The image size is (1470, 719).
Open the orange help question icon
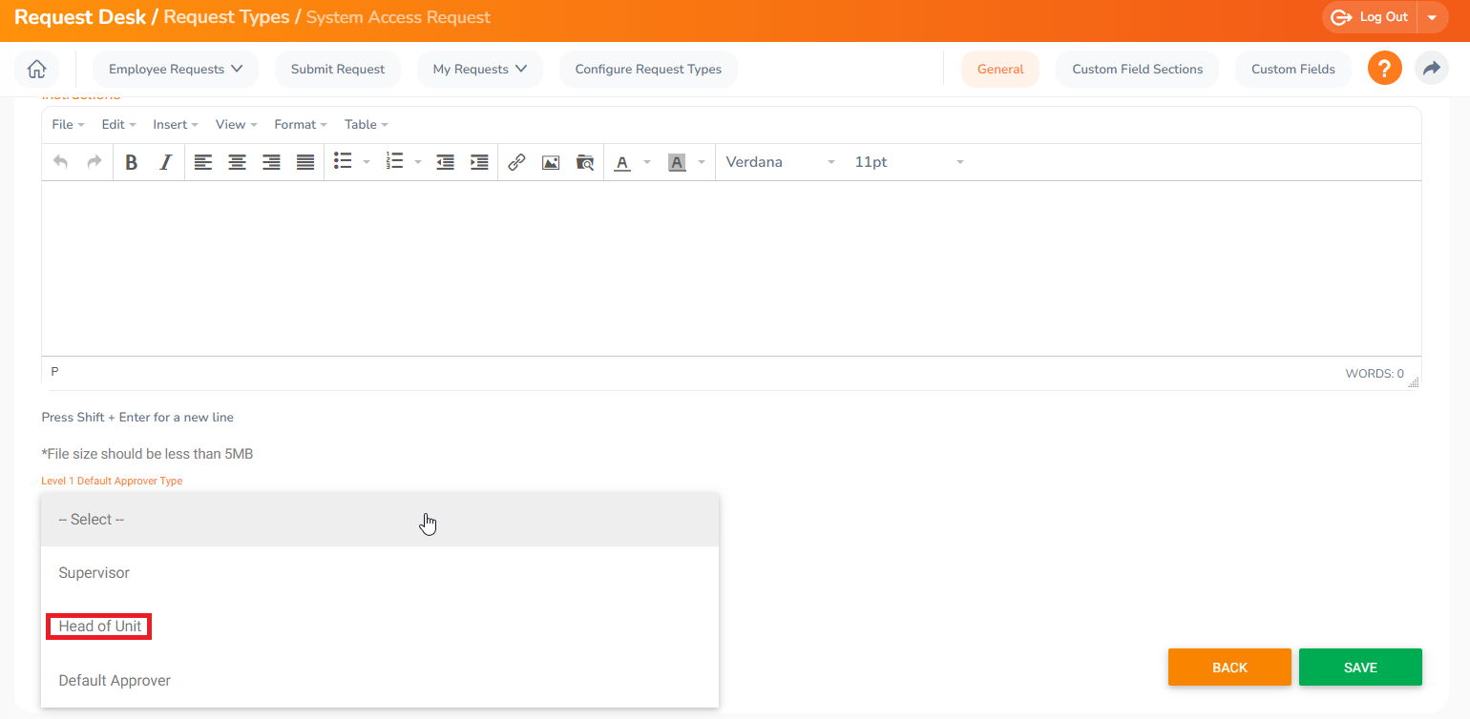point(1384,69)
